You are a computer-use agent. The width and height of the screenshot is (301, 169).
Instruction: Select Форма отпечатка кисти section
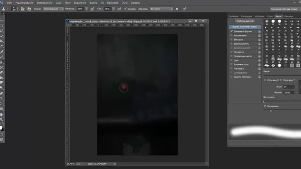(245, 27)
